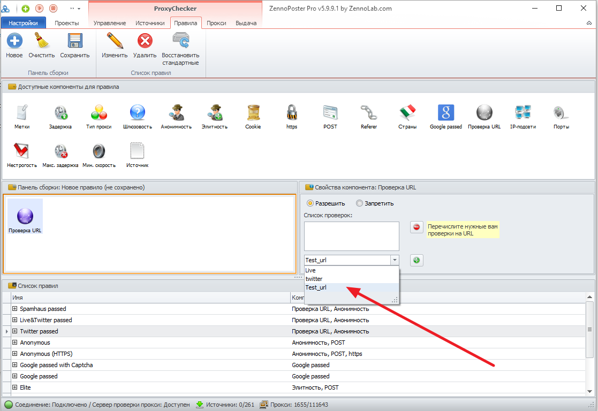Select the Нестрогость component icon
This screenshot has height=411, width=598.
pyautogui.click(x=22, y=151)
